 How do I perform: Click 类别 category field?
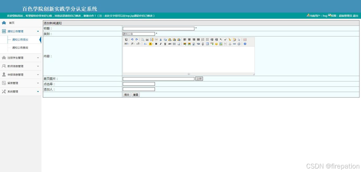139,34
